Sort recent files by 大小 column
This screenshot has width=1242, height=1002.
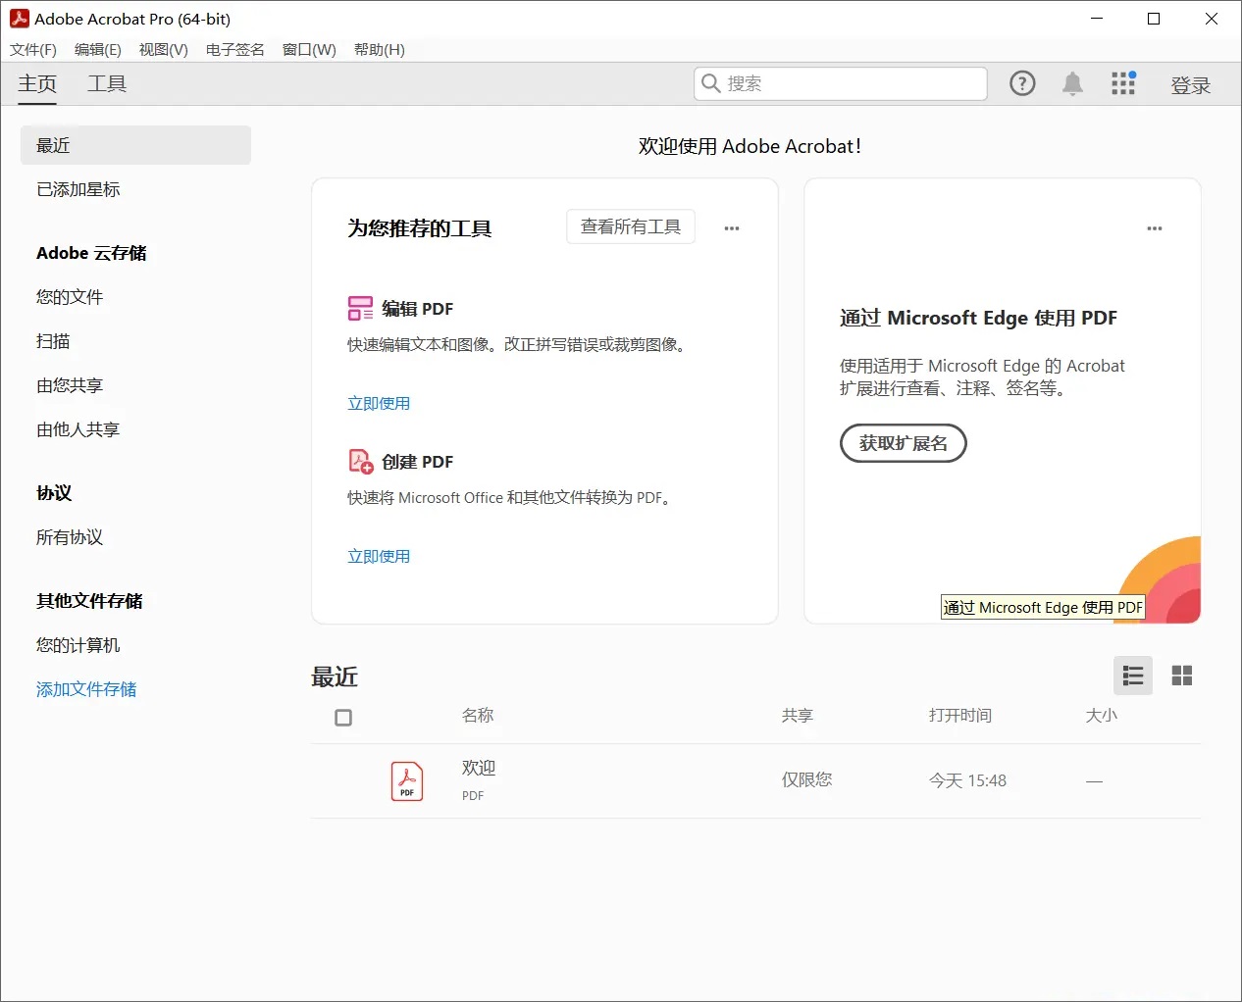coord(1102,716)
